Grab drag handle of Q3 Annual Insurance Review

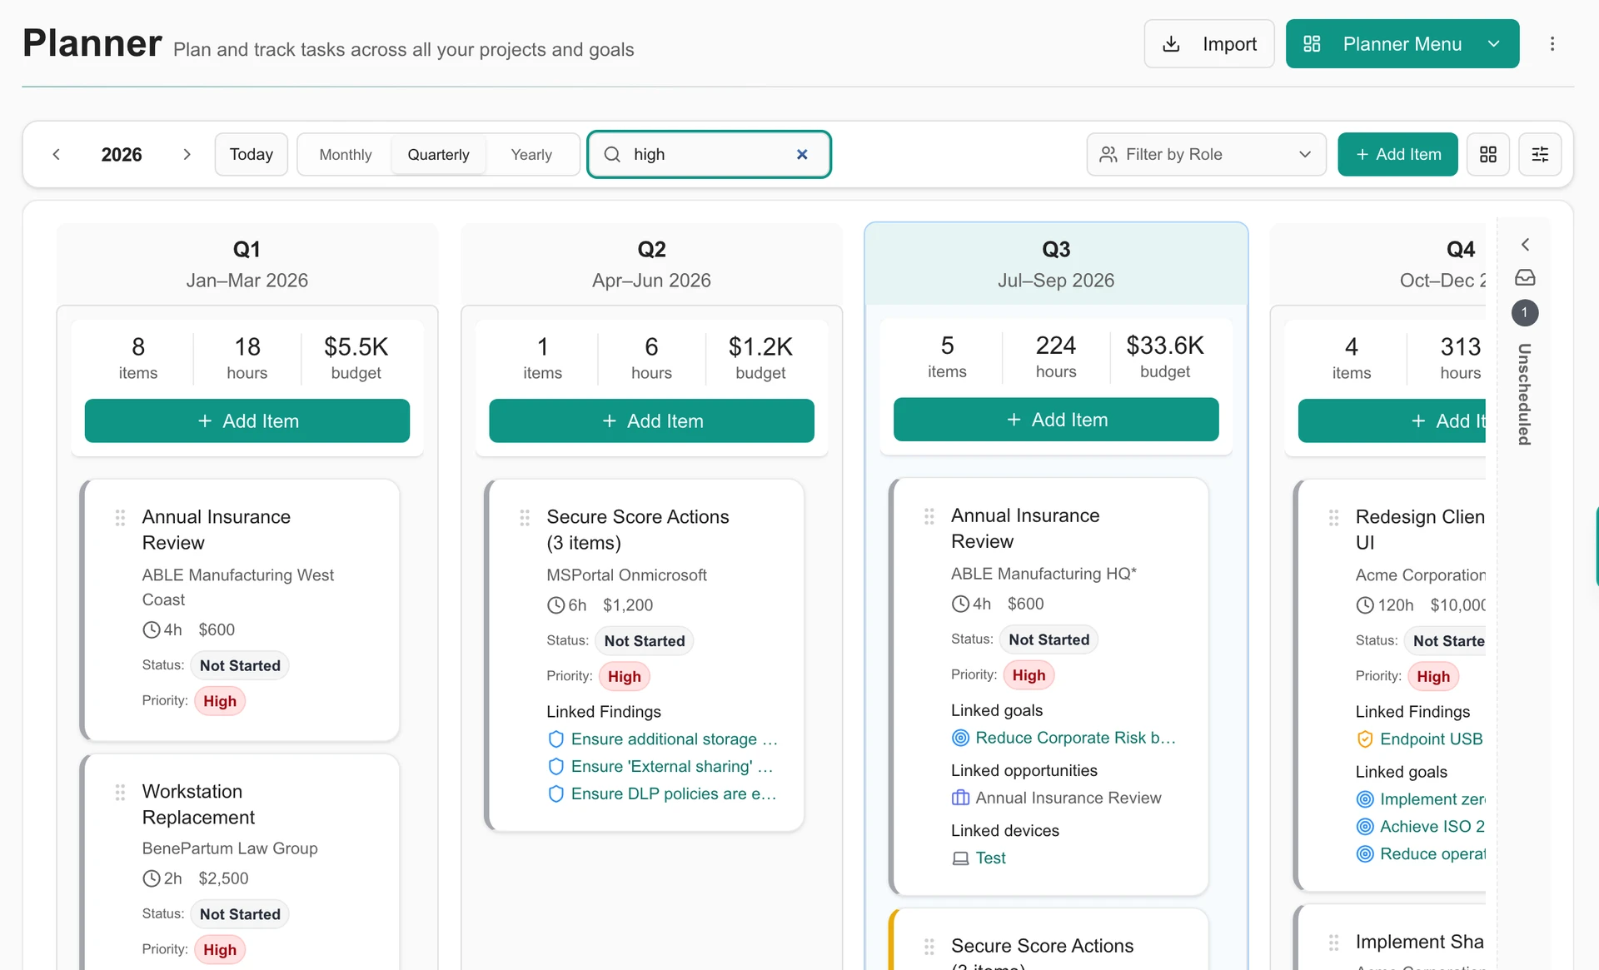[929, 516]
